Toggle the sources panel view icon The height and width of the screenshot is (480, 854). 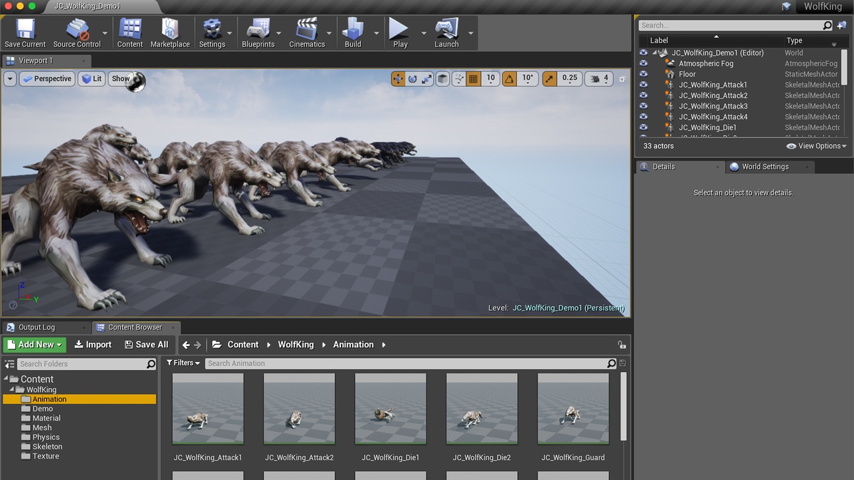(9, 364)
